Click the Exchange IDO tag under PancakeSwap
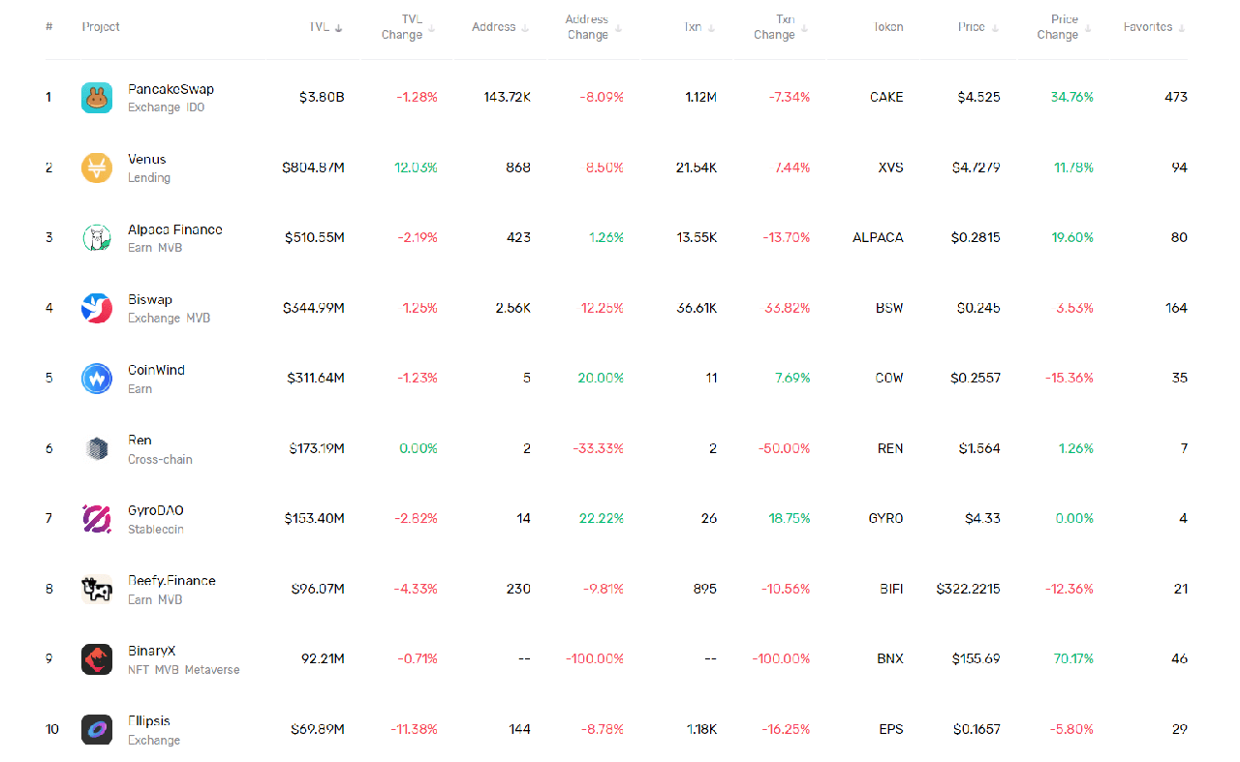This screenshot has width=1240, height=762. coord(166,107)
